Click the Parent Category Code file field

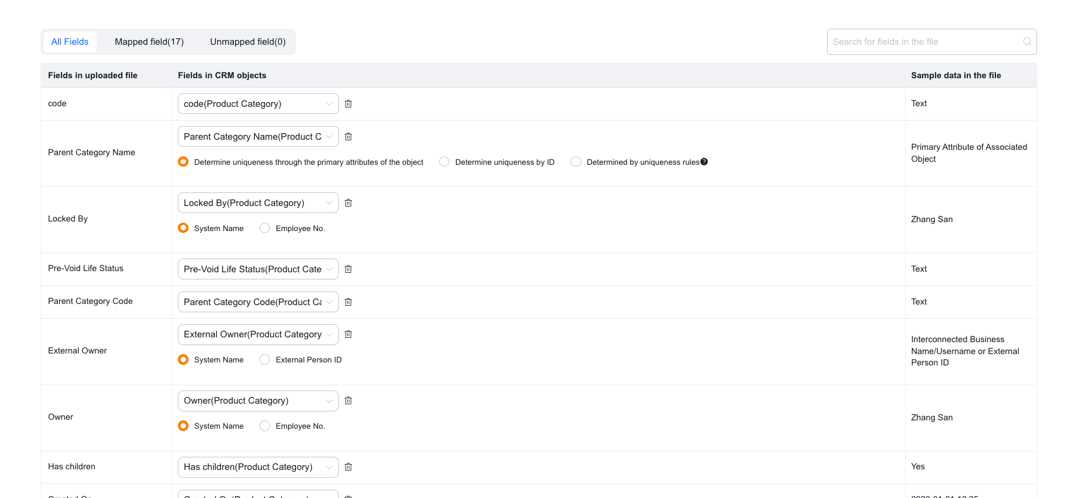90,302
